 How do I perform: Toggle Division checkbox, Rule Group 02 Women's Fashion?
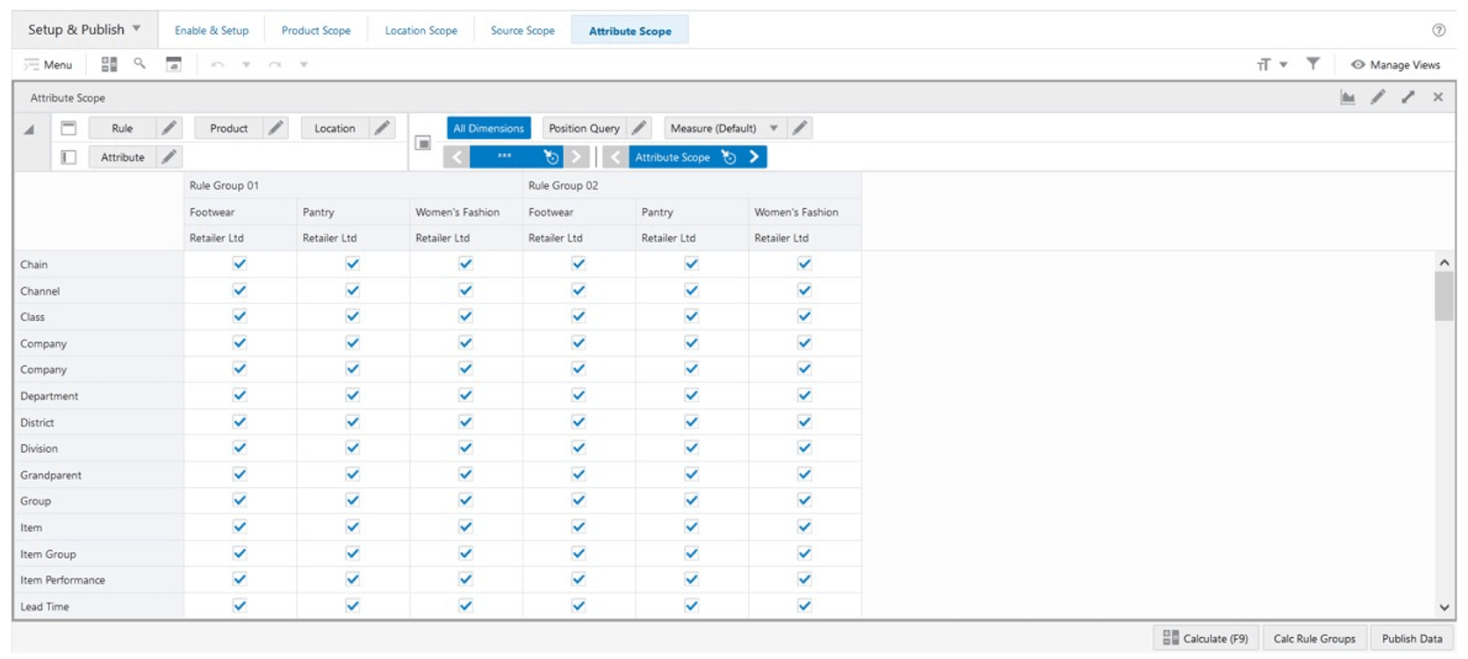804,448
